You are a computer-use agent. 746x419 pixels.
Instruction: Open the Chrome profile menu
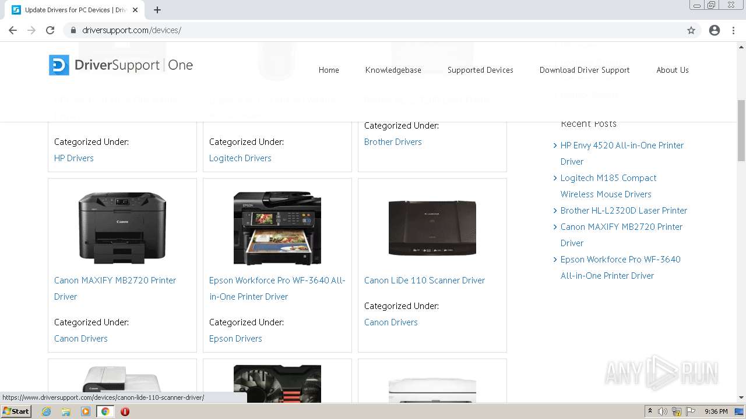point(715,30)
